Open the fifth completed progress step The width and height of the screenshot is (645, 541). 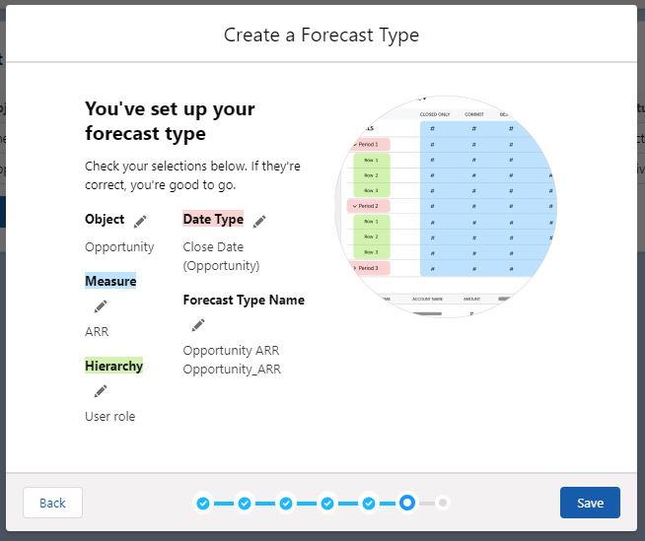(x=368, y=504)
